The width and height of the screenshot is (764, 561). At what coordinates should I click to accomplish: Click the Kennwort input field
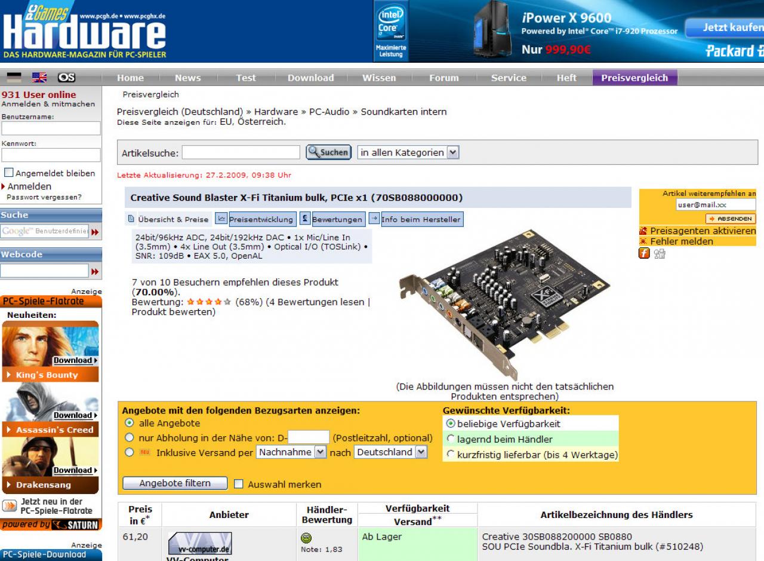point(51,155)
